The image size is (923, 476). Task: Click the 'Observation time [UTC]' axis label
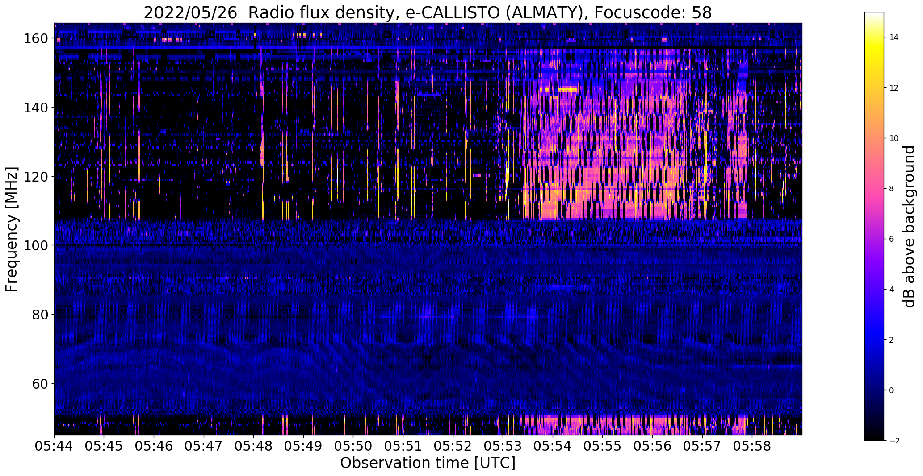(428, 463)
